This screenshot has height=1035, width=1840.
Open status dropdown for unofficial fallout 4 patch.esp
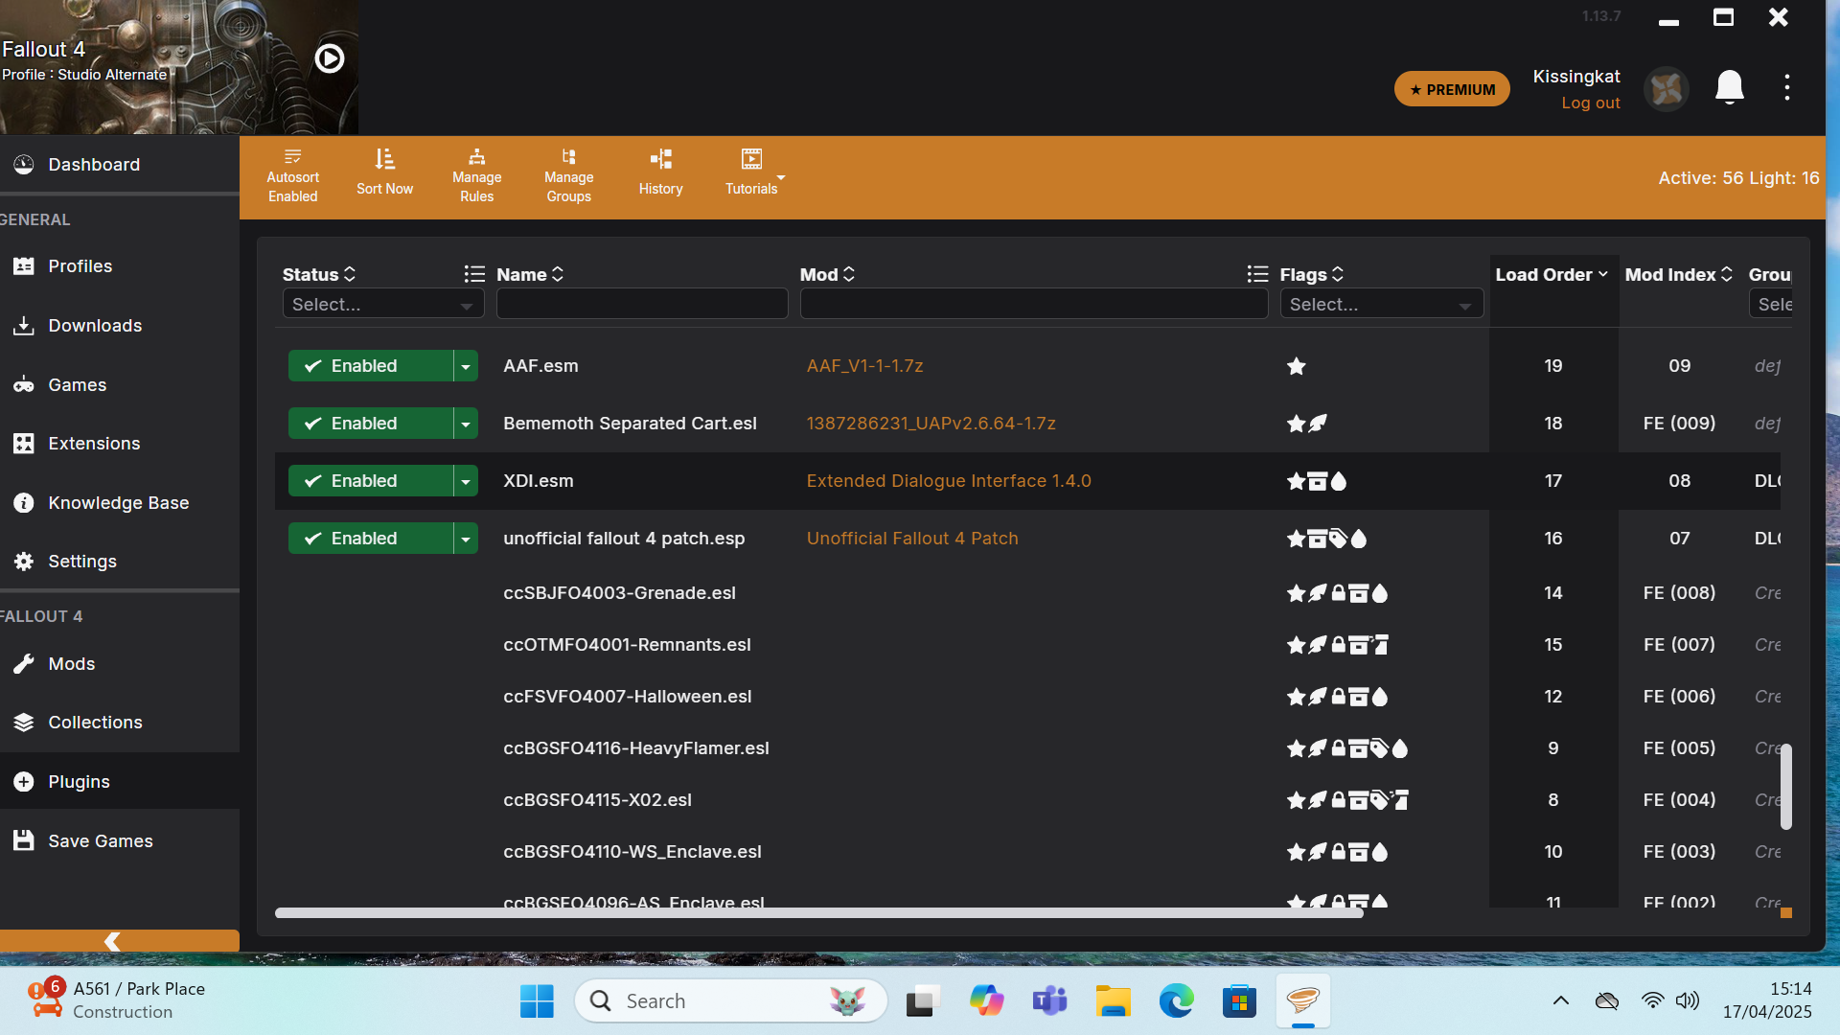466,539
